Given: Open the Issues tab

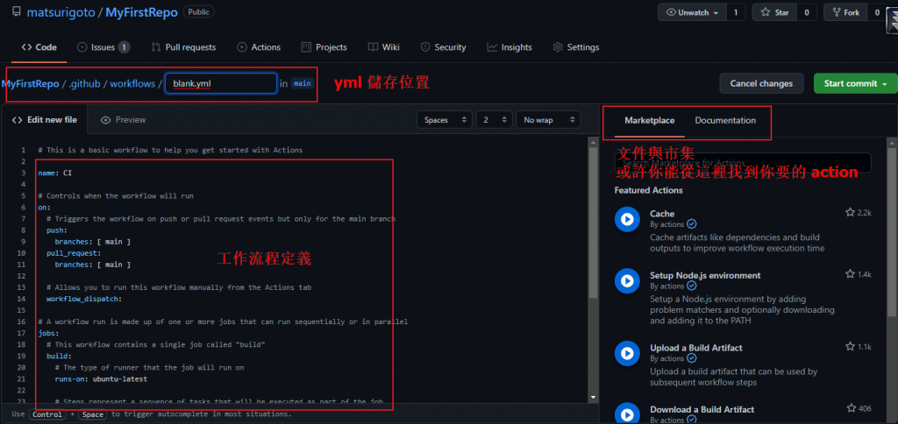Looking at the screenshot, I should click(103, 47).
